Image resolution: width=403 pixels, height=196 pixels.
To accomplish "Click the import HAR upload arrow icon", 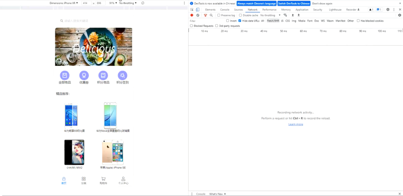I will [x=293, y=15].
